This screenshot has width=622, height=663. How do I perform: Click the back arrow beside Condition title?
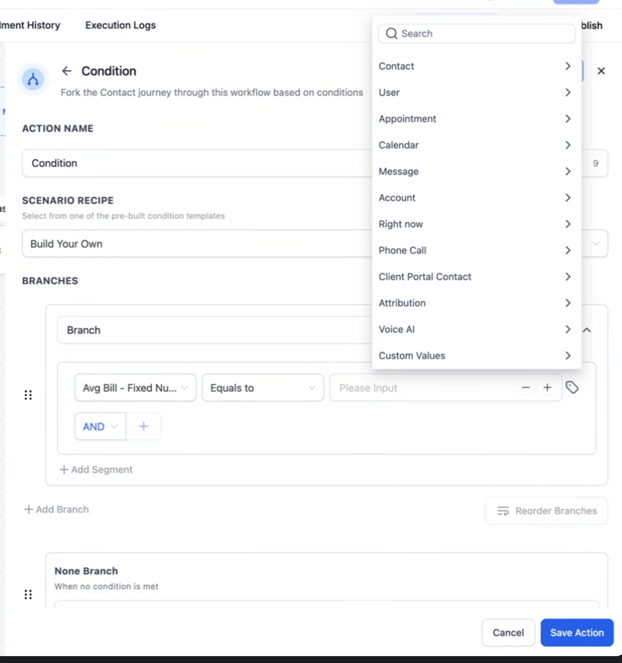67,71
